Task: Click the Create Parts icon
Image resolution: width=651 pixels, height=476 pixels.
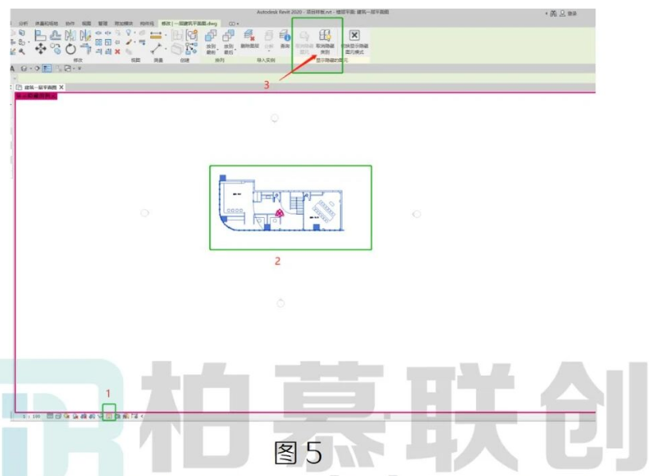Action: coord(177,48)
